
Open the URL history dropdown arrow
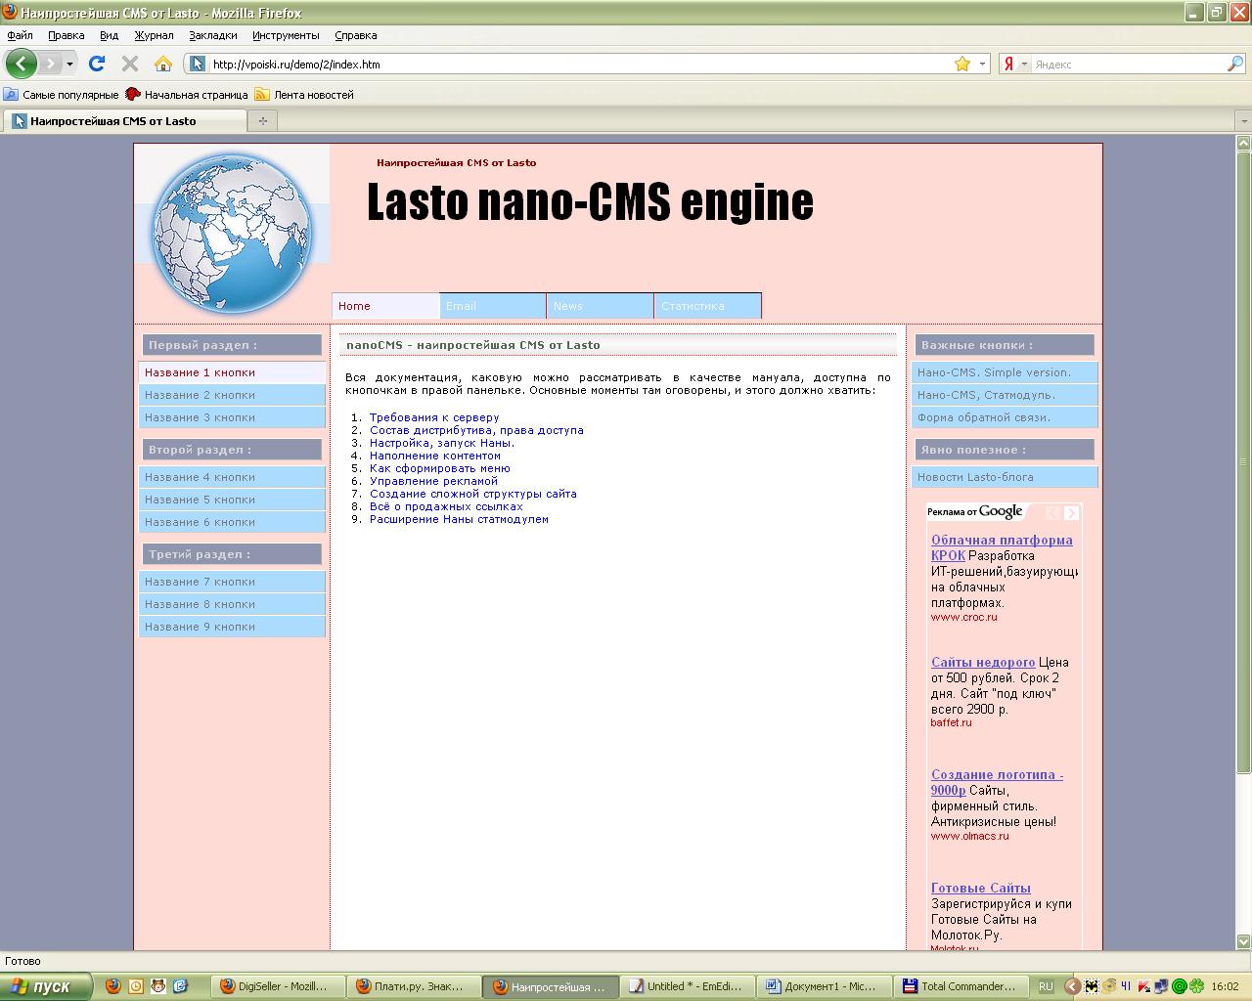(982, 64)
